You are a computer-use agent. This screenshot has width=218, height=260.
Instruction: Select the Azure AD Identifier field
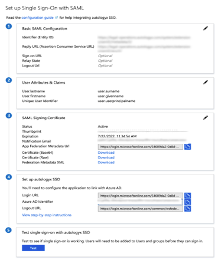click(140, 202)
